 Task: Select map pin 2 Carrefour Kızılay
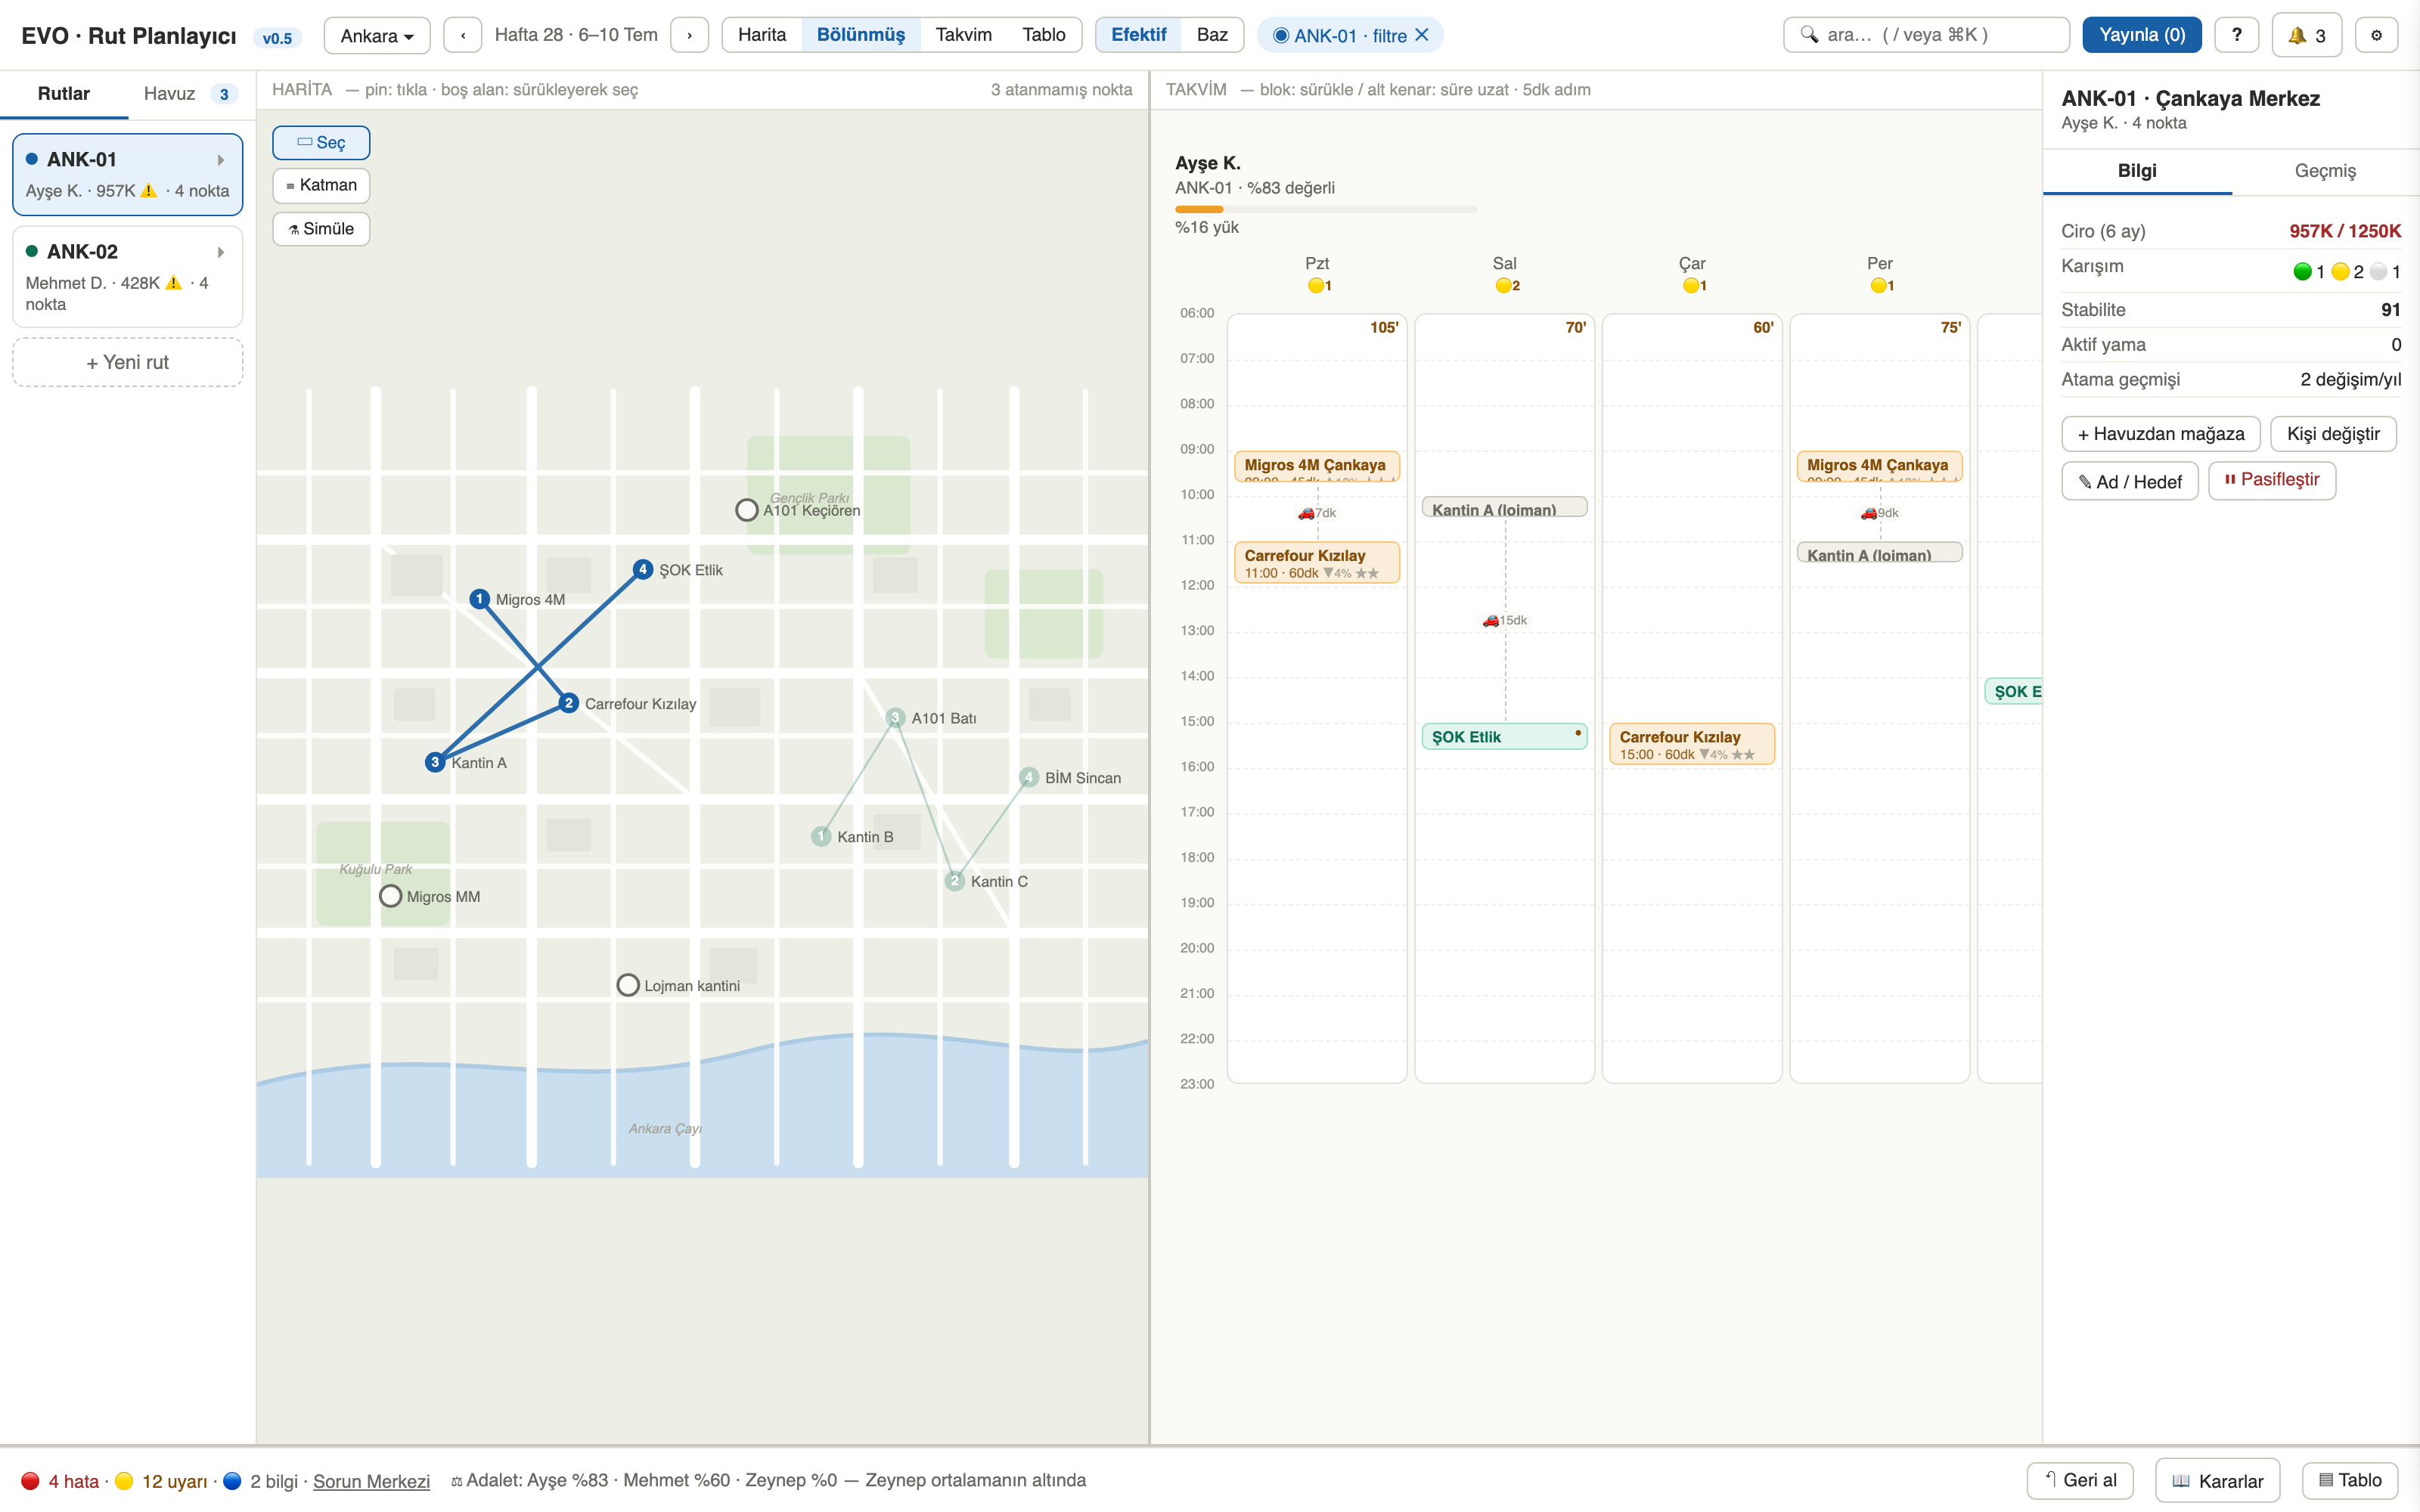click(x=568, y=703)
